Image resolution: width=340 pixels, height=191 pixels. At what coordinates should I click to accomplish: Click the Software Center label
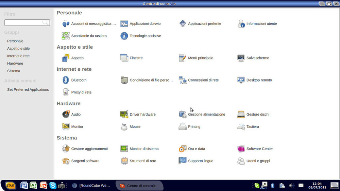259,149
